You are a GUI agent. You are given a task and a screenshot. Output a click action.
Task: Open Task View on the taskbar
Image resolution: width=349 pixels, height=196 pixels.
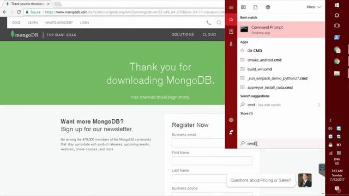(337, 26)
